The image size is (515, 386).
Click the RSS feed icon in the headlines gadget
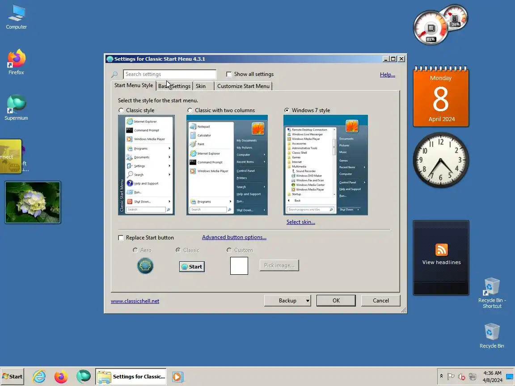pos(441,249)
